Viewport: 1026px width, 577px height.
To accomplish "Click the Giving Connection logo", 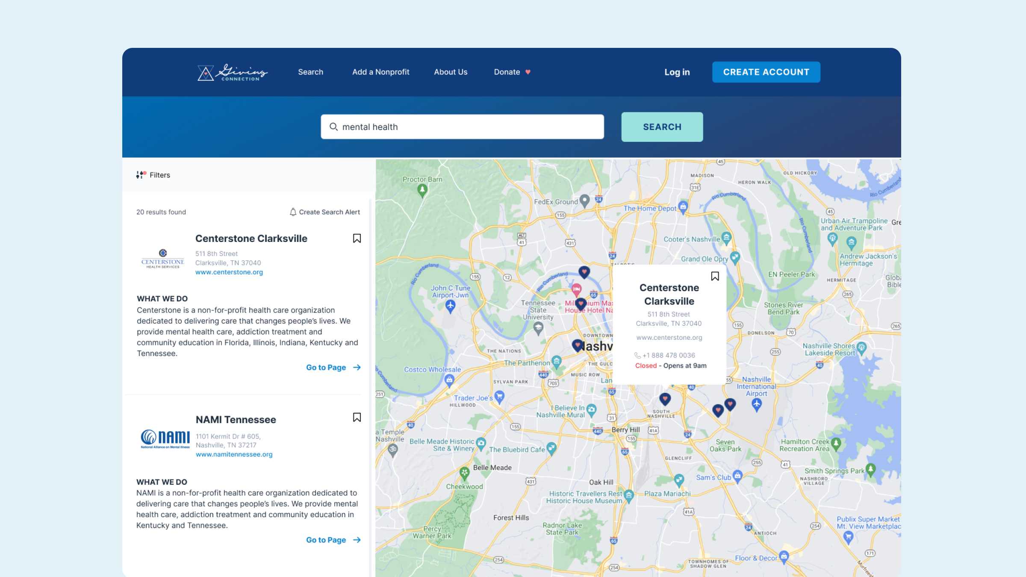I will click(233, 72).
